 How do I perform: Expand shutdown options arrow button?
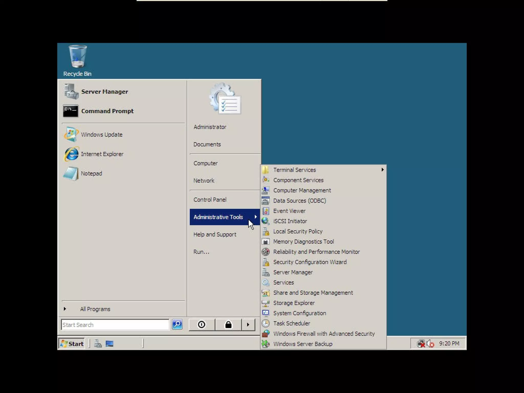click(248, 325)
